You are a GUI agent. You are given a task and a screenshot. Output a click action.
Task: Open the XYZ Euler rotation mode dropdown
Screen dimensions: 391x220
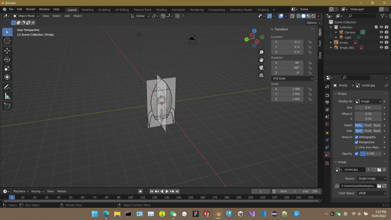(x=292, y=78)
